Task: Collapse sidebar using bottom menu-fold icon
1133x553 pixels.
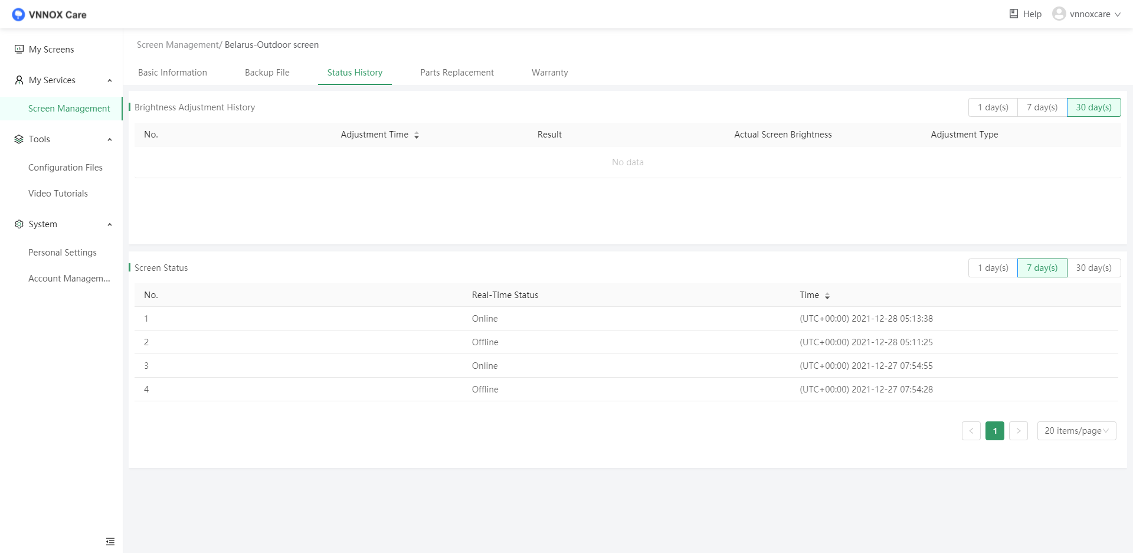Action: [110, 541]
